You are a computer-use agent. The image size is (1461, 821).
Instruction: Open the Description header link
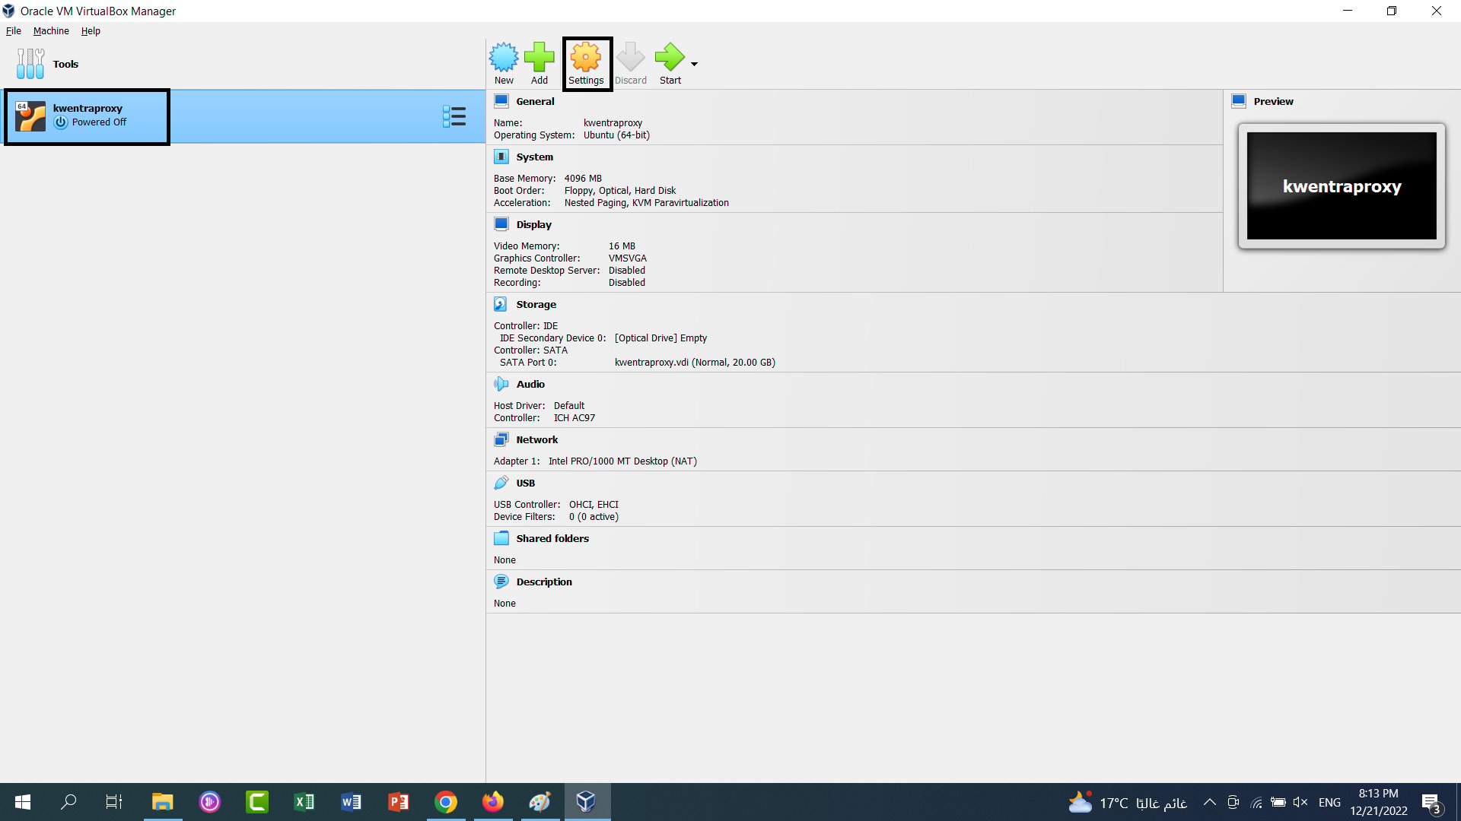point(545,582)
